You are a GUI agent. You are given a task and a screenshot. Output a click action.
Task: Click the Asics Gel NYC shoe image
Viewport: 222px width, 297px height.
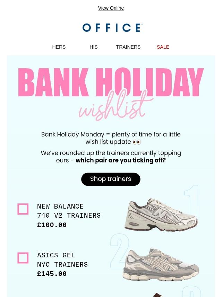tap(161, 264)
